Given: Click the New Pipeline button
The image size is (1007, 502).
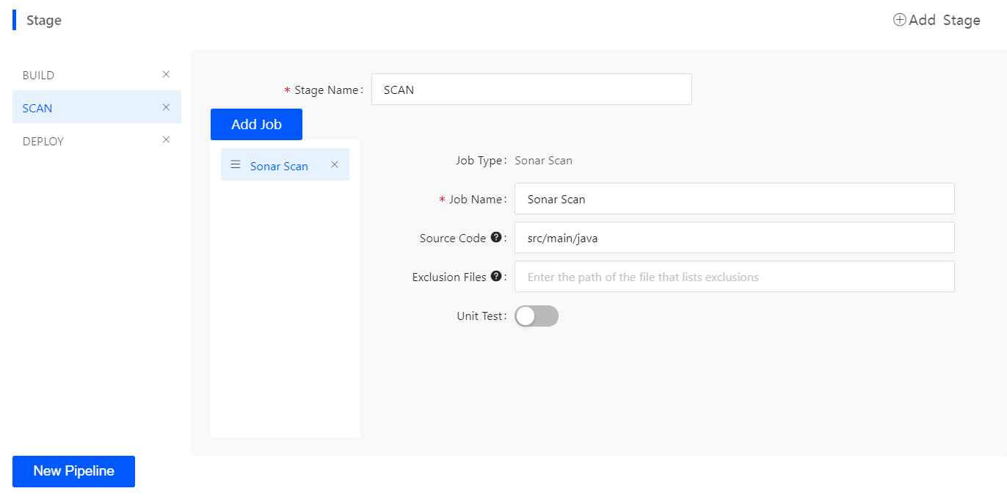Looking at the screenshot, I should tap(73, 471).
